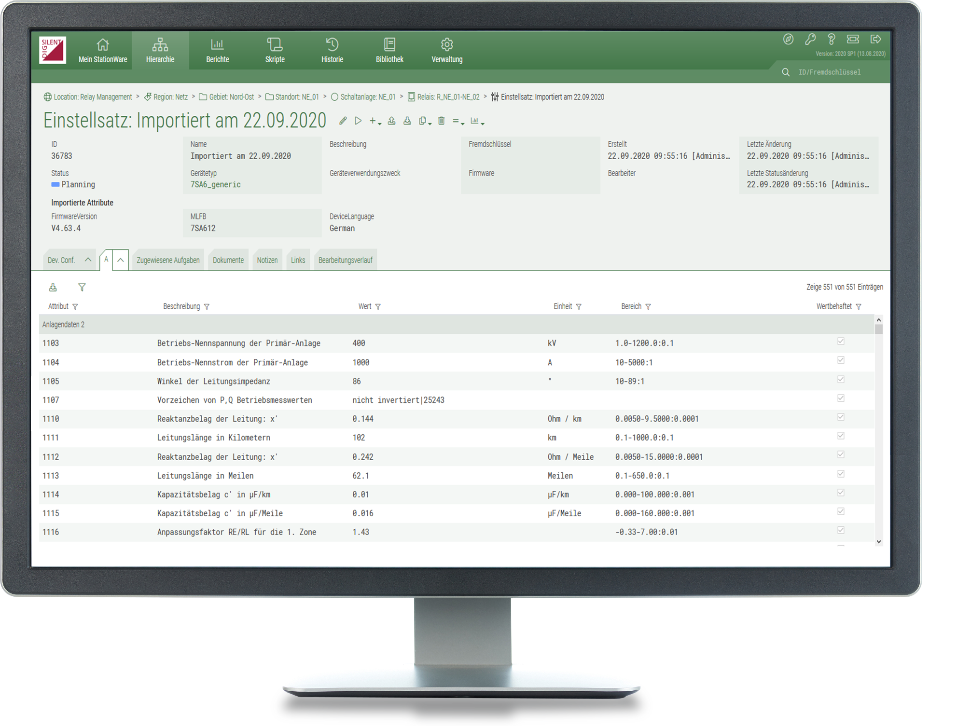Image resolution: width=971 pixels, height=728 pixels.
Task: Switch to the Dokumente tab
Action: [x=228, y=261]
